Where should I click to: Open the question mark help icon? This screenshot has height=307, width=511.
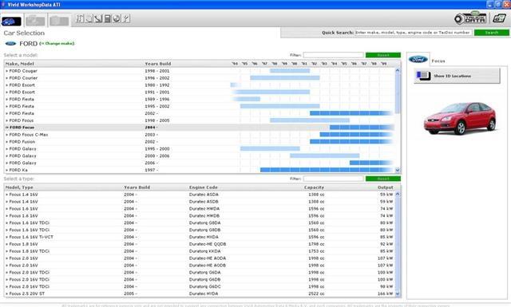tap(126, 18)
